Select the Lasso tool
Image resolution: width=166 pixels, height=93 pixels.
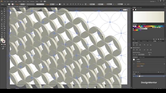pyautogui.click(x=4, y=11)
